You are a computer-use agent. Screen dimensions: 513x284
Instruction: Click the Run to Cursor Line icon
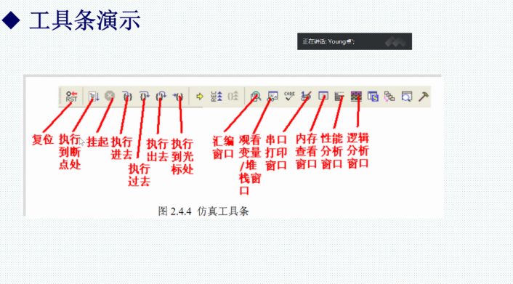[178, 96]
